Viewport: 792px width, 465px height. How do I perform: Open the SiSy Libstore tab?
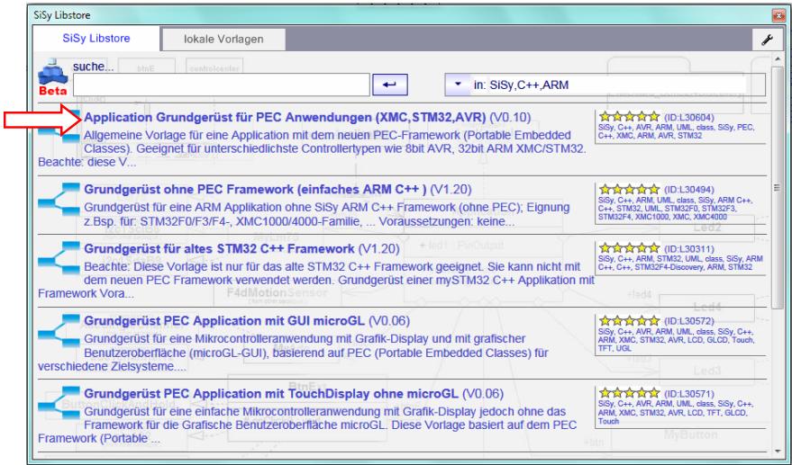pyautogui.click(x=96, y=39)
